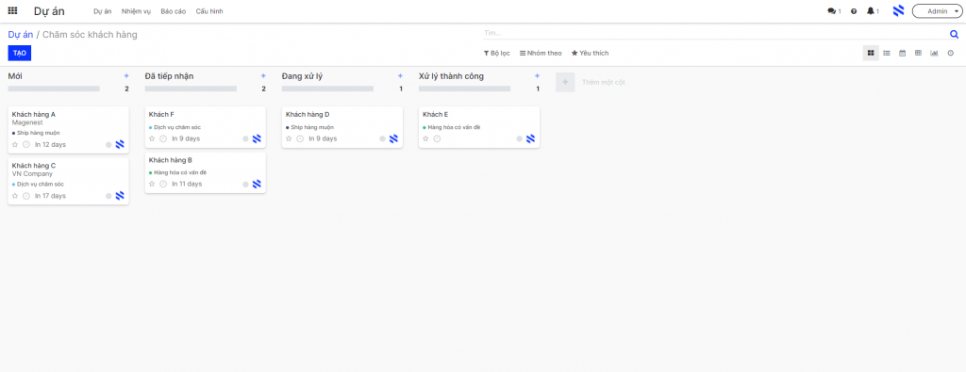The height and width of the screenshot is (372, 966).
Task: Star the Khách hàng C card
Action: click(x=15, y=196)
